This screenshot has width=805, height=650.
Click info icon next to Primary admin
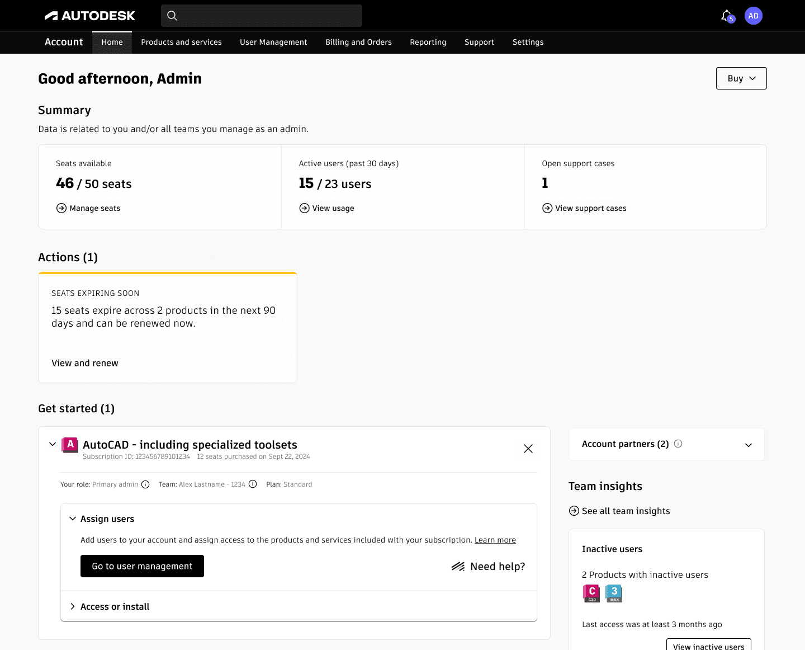[145, 484]
